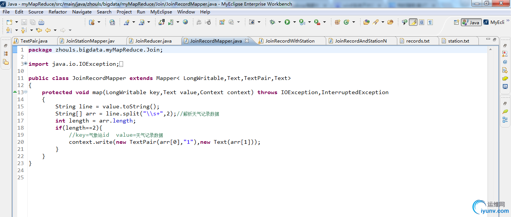
Task: Open the Window menu
Action: point(186,12)
